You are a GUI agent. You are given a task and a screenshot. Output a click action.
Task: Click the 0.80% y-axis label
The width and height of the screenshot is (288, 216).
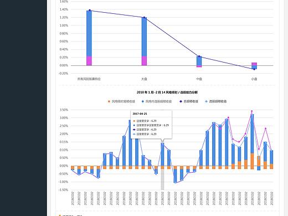pyautogui.click(x=64, y=34)
